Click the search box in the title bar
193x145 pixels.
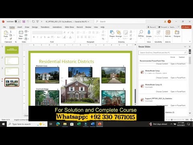pyautogui.click(x=120, y=21)
